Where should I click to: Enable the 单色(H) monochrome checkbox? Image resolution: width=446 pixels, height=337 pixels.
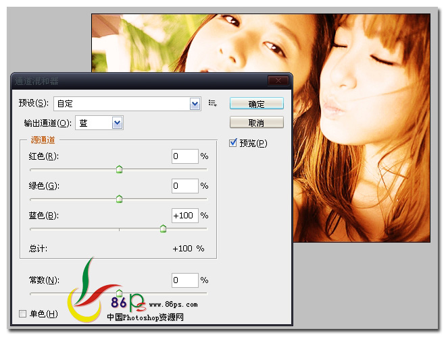click(23, 314)
